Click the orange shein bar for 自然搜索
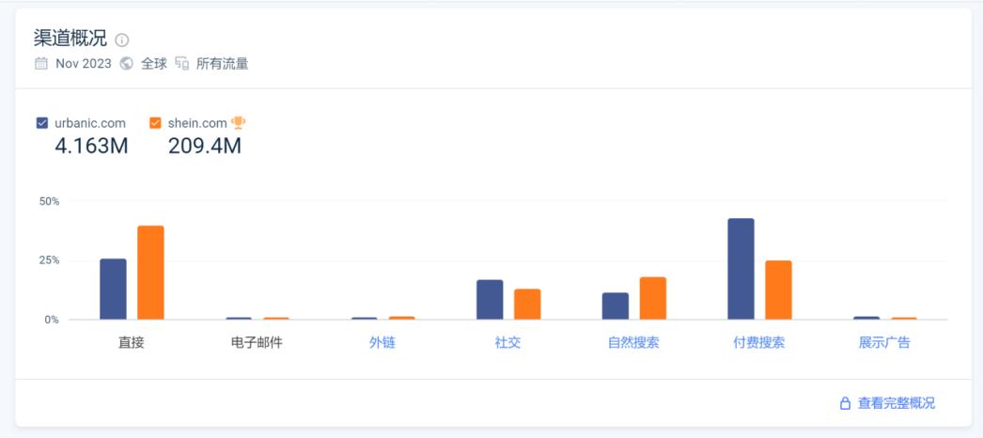The height and width of the screenshot is (438, 983). pos(653,298)
